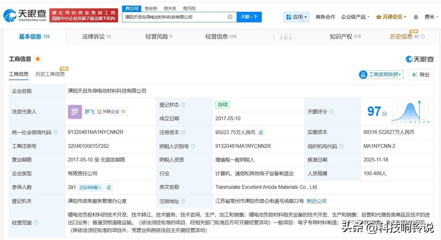Click the insured count 391
The width and height of the screenshot is (441, 240).
tap(72, 188)
